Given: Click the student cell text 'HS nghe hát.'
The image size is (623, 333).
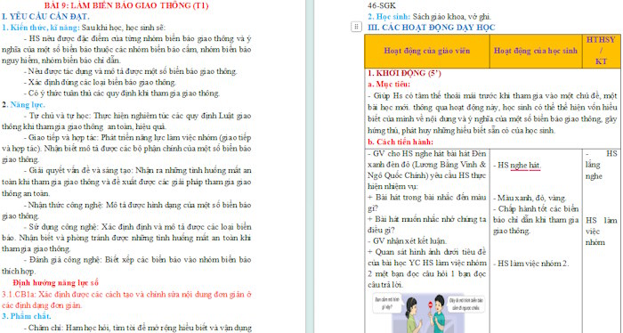Looking at the screenshot, I should tap(517, 166).
